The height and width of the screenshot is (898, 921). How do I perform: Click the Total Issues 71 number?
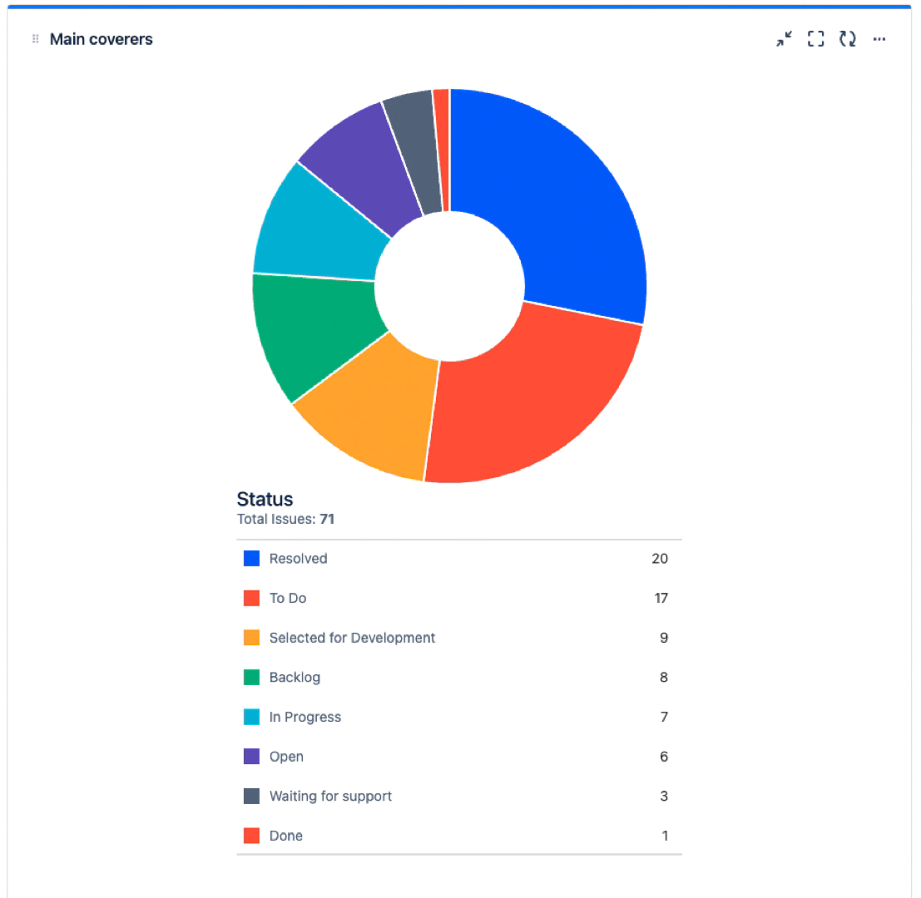coord(327,520)
